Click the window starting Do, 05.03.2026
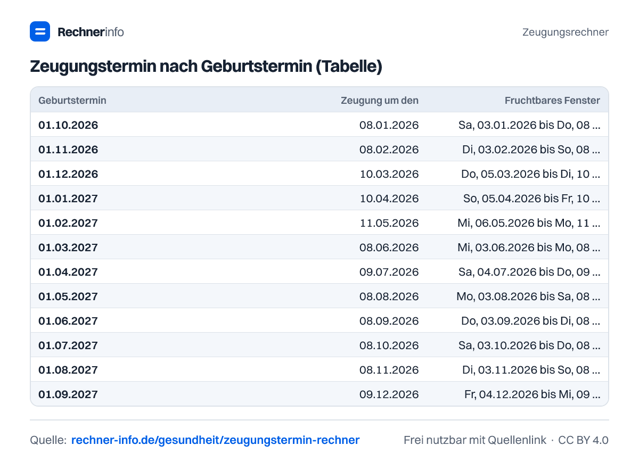639x462 pixels. [530, 174]
